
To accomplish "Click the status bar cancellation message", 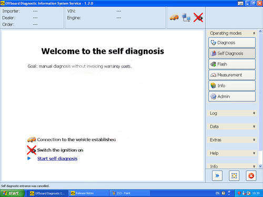I will point(25,186).
